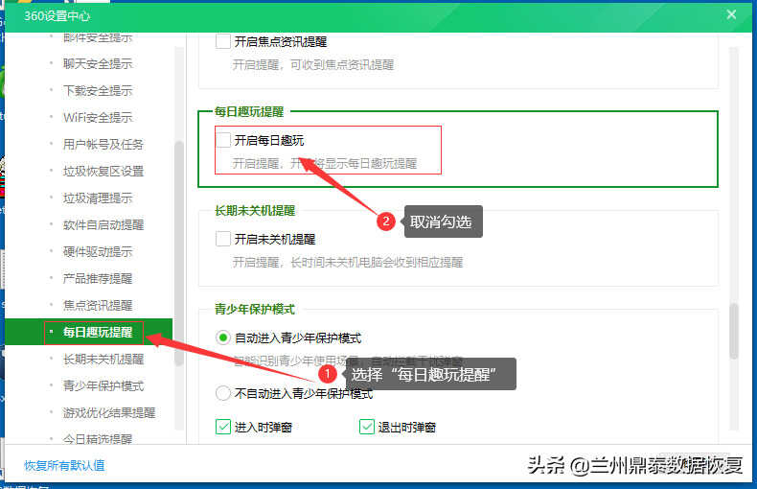Go to 青少年保护模式 in sidebar
The height and width of the screenshot is (489, 757).
click(103, 385)
